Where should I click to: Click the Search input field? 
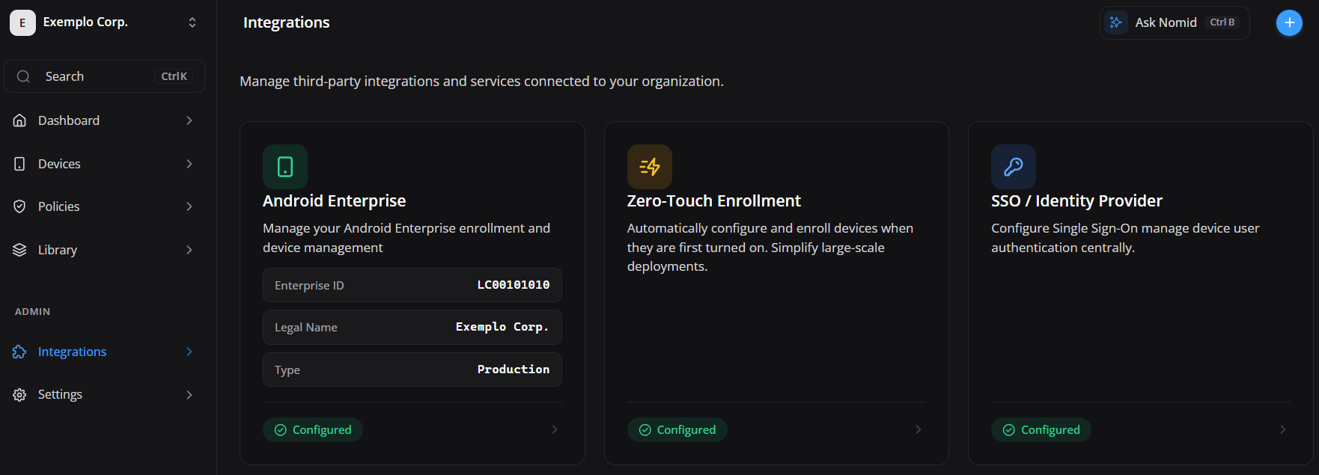(x=104, y=76)
